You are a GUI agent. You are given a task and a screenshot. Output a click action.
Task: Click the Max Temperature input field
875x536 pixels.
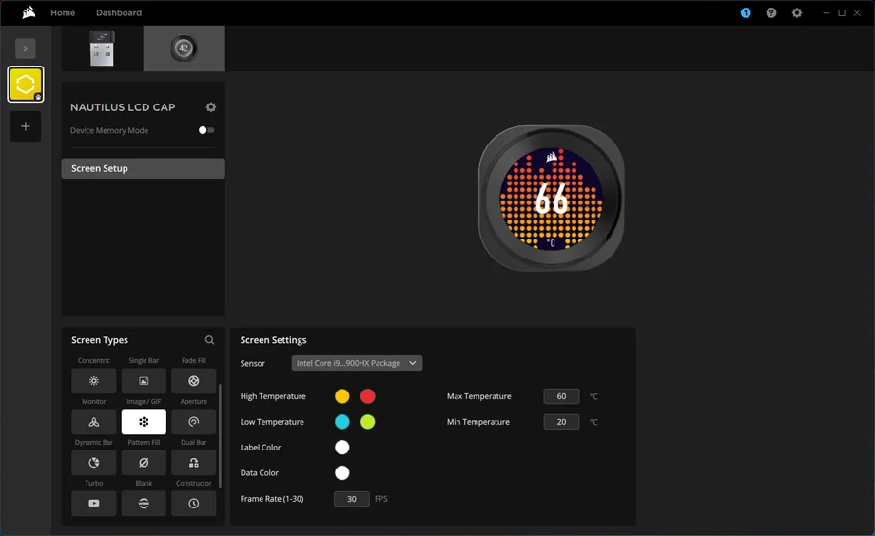click(561, 396)
